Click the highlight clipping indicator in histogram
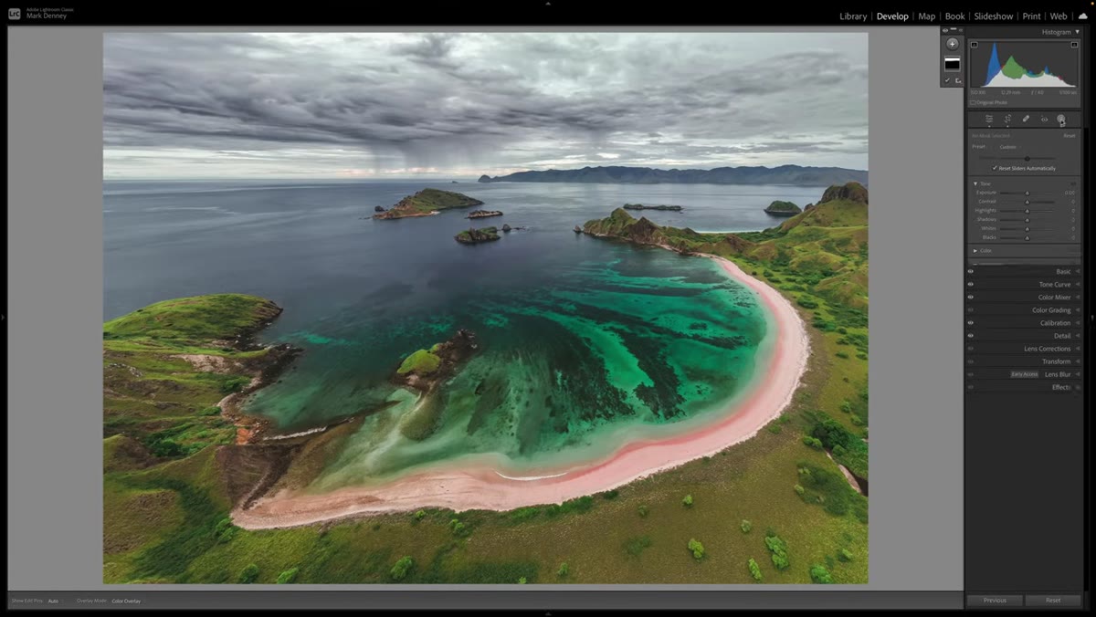Image resolution: width=1096 pixels, height=617 pixels. click(1075, 45)
